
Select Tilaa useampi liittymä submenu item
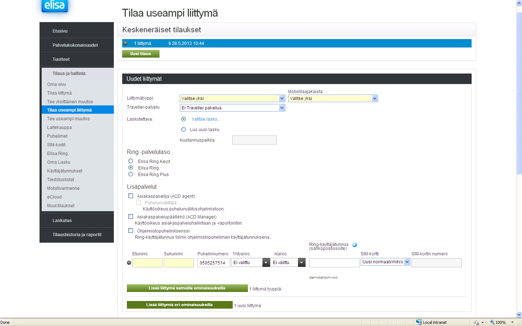(x=78, y=110)
